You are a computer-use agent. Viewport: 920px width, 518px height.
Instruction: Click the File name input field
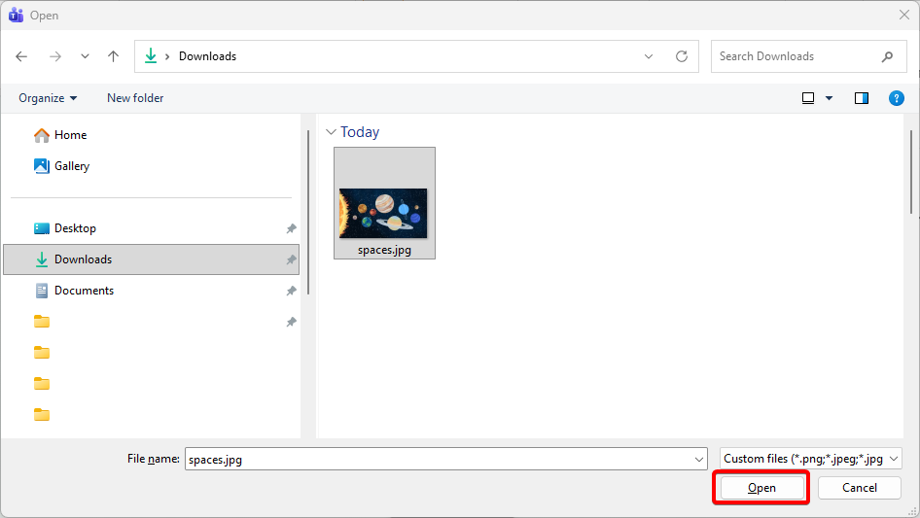coord(438,459)
